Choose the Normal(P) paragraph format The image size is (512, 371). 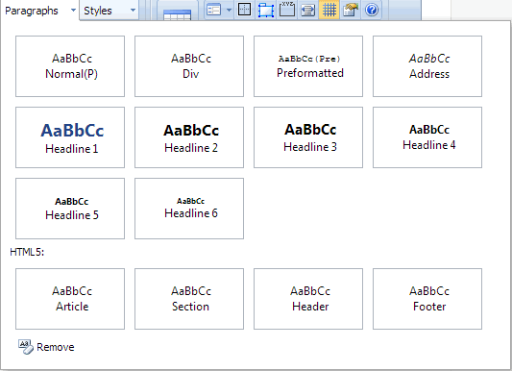70,66
